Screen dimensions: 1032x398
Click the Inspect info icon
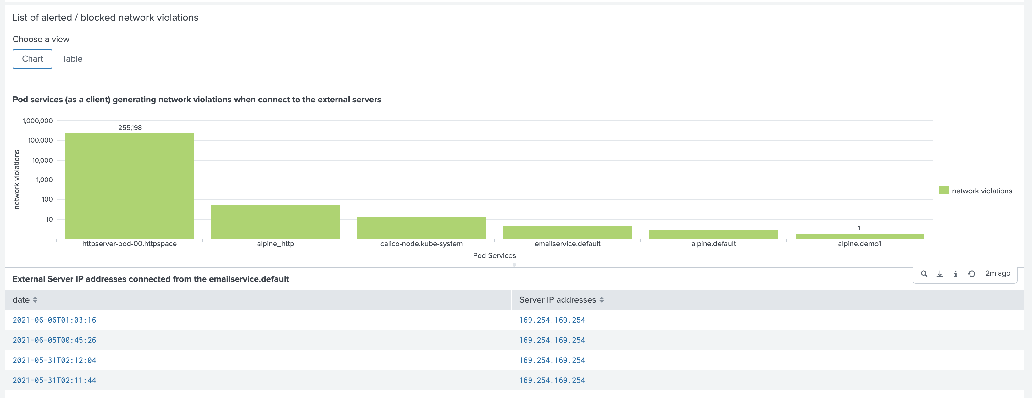(956, 274)
